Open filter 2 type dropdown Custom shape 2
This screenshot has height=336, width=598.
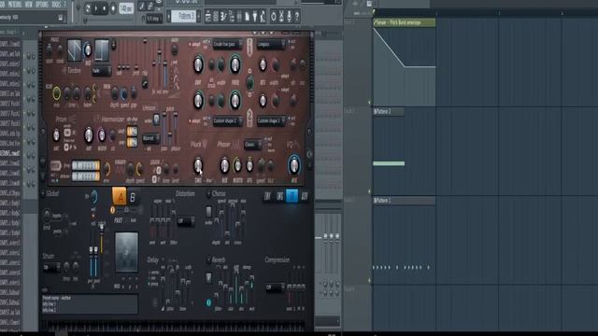[227, 121]
